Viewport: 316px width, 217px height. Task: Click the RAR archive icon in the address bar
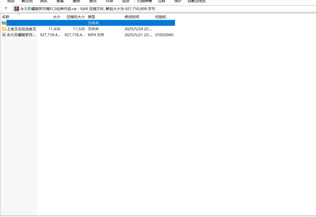click(x=17, y=9)
